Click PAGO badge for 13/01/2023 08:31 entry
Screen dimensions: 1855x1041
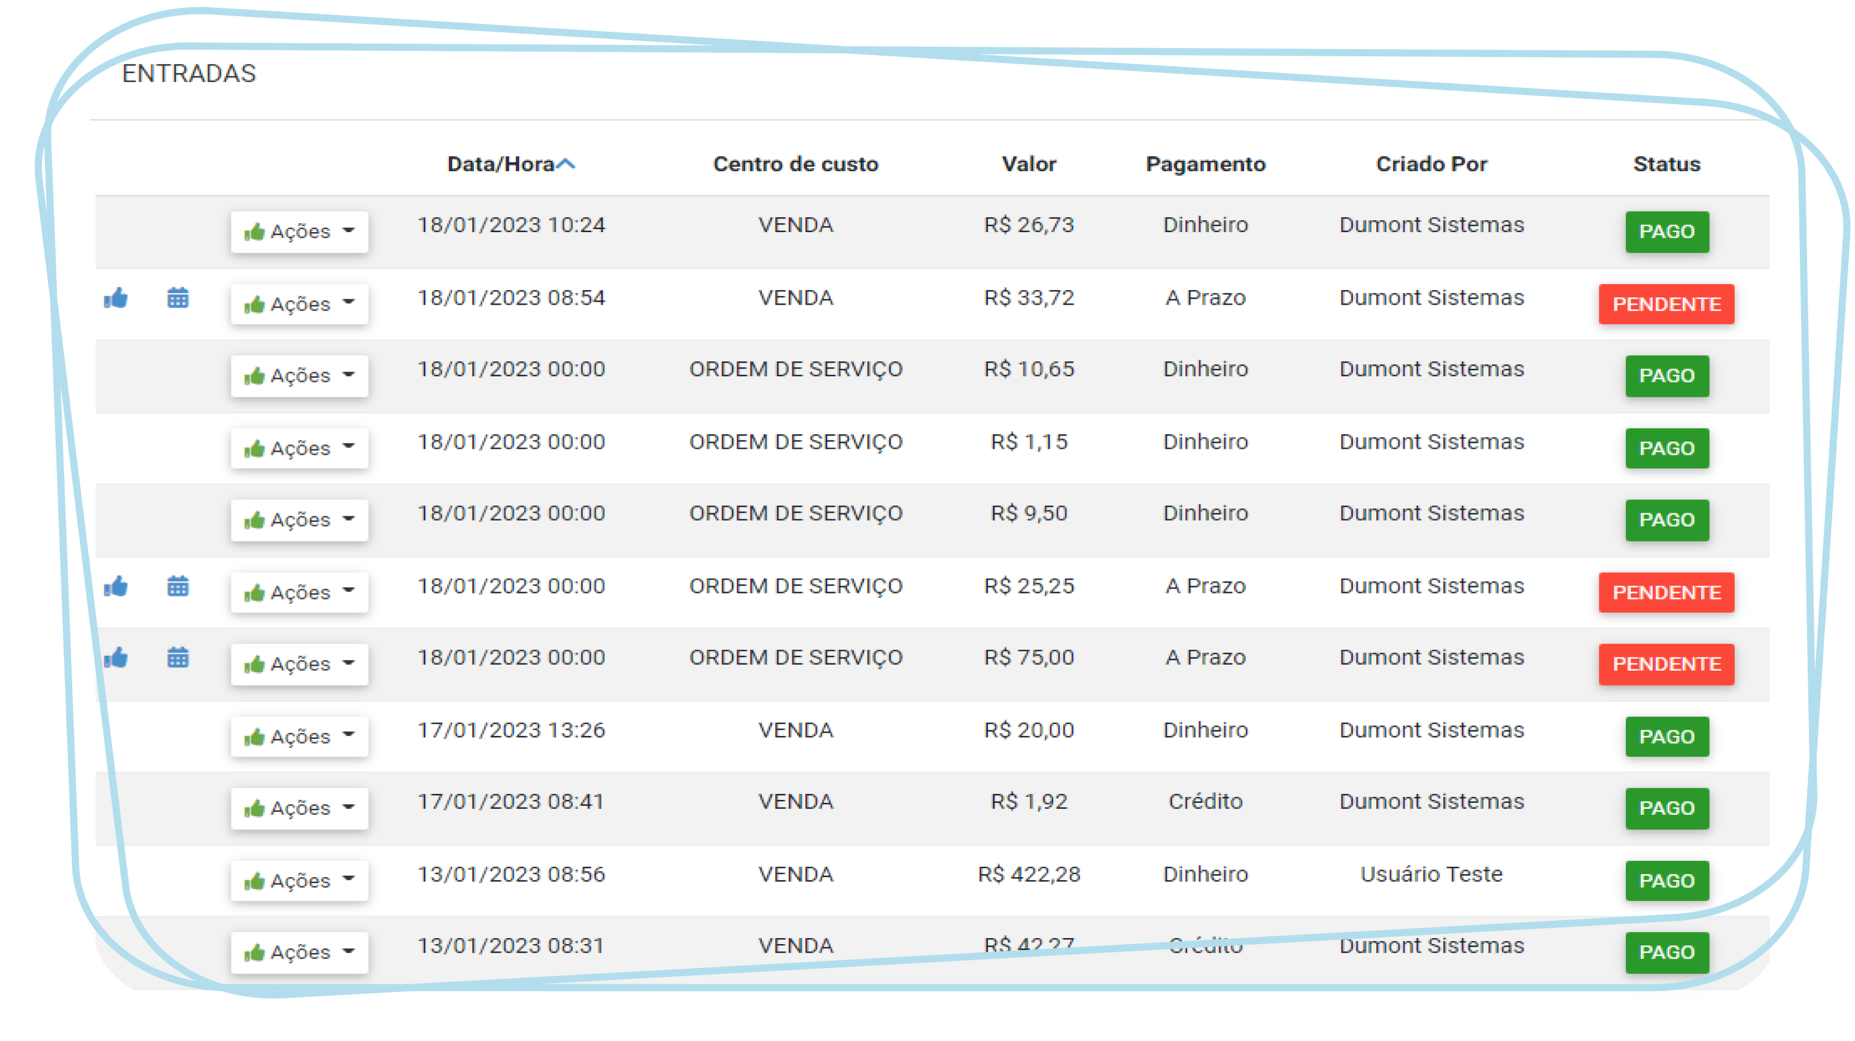point(1667,952)
